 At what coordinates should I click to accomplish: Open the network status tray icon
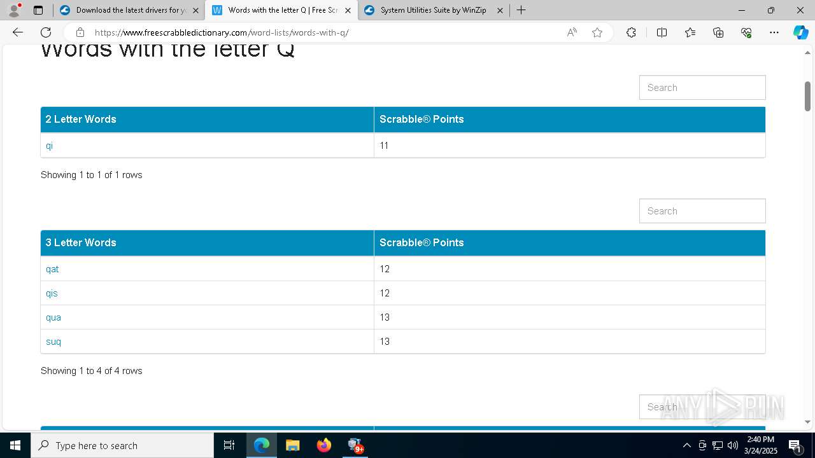tap(718, 445)
